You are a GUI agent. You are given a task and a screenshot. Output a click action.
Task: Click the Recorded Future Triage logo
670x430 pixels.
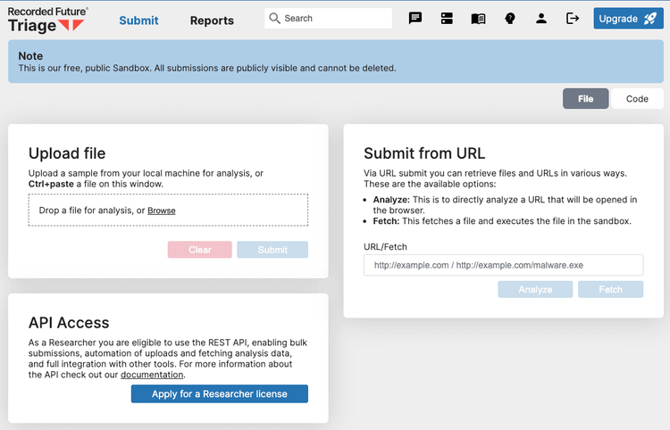pos(48,19)
